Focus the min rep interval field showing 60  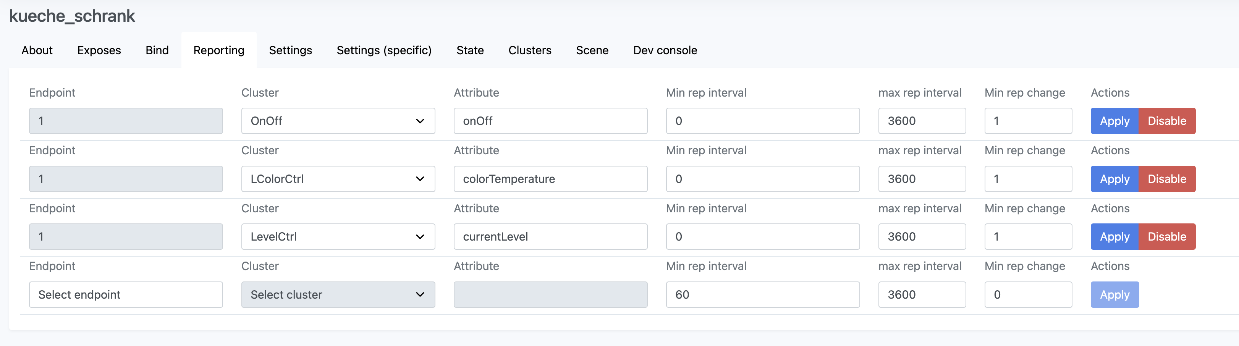(x=762, y=294)
